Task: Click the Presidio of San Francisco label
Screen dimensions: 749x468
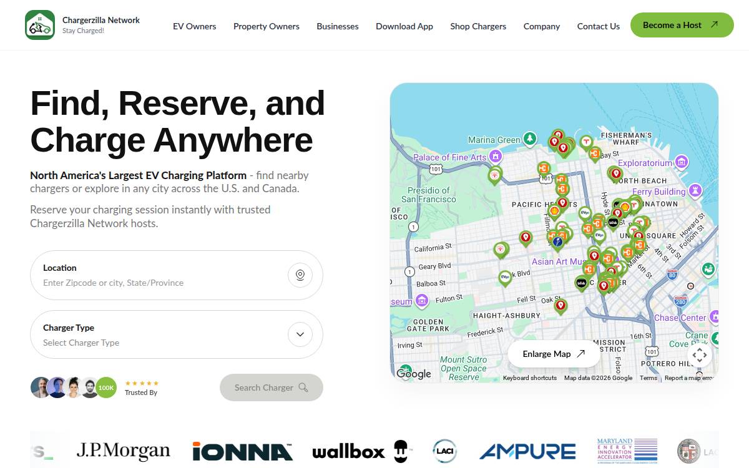Action: pos(429,195)
